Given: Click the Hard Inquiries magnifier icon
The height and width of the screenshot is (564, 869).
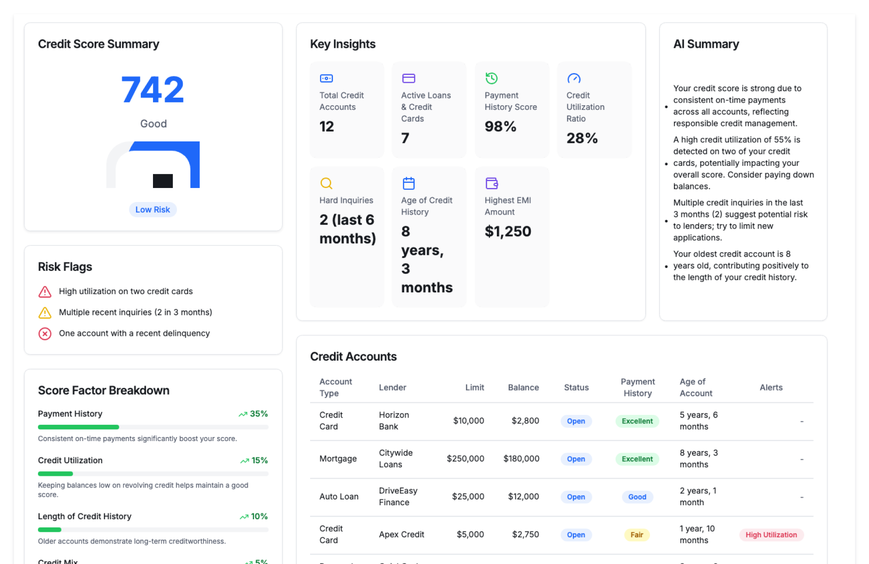Looking at the screenshot, I should (326, 183).
